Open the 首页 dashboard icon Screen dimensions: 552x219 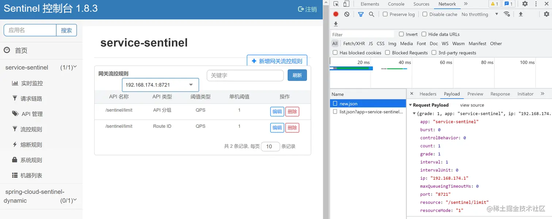7,50
